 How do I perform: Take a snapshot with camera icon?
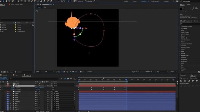tap(81, 72)
